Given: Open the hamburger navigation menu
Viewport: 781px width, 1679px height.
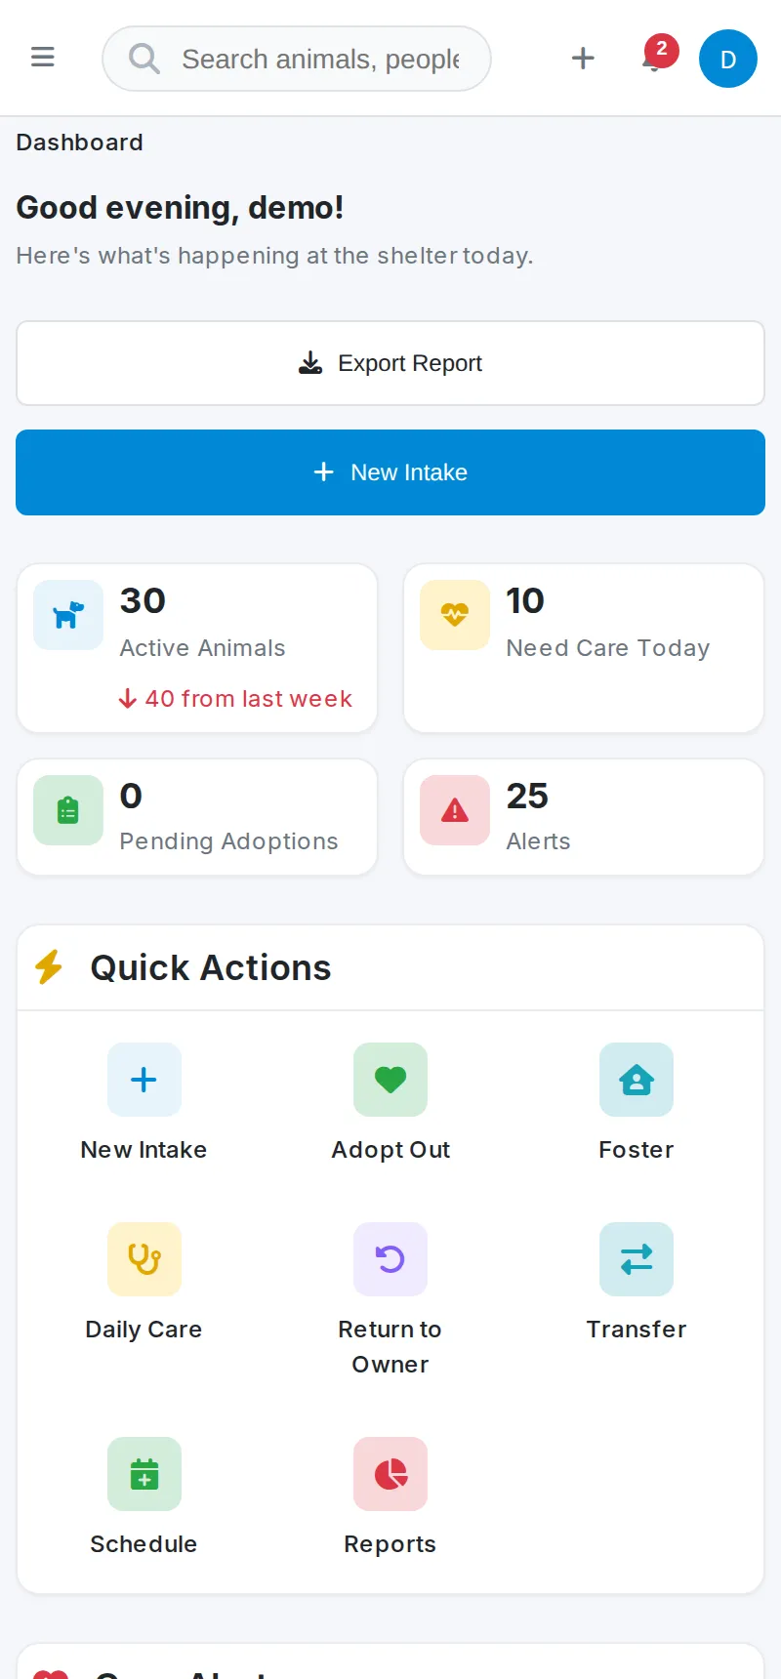Looking at the screenshot, I should [x=43, y=58].
